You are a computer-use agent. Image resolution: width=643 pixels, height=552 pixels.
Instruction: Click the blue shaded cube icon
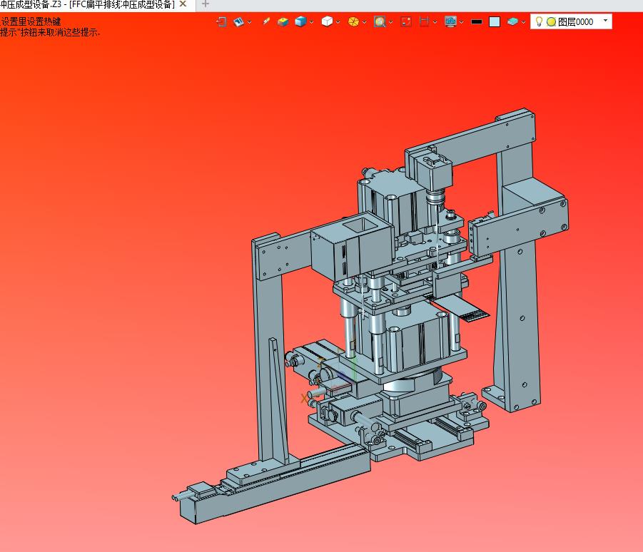(x=300, y=21)
